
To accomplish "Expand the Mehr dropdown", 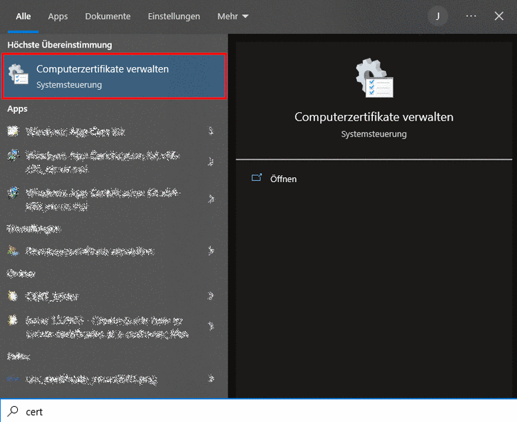I will pyautogui.click(x=233, y=16).
